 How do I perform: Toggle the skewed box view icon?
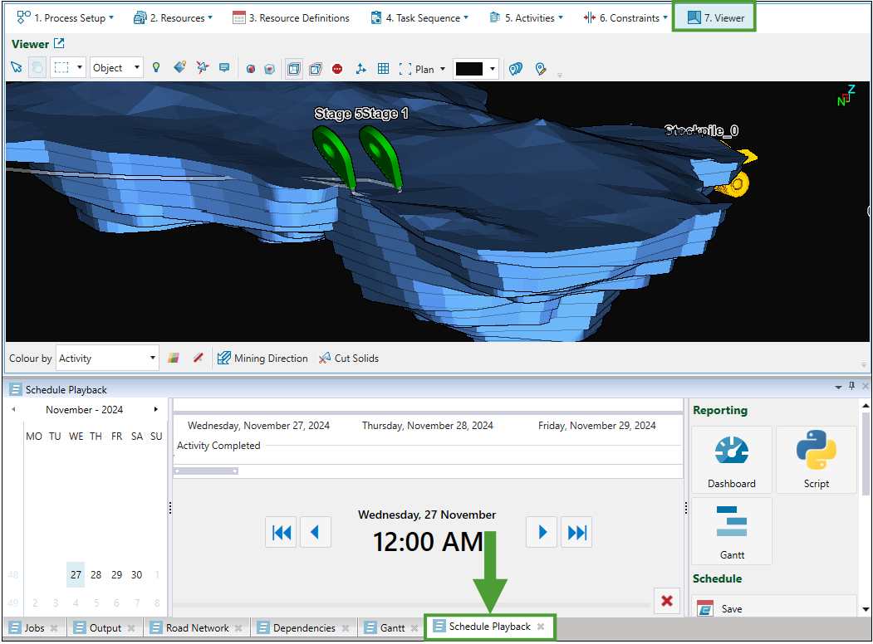[x=315, y=69]
